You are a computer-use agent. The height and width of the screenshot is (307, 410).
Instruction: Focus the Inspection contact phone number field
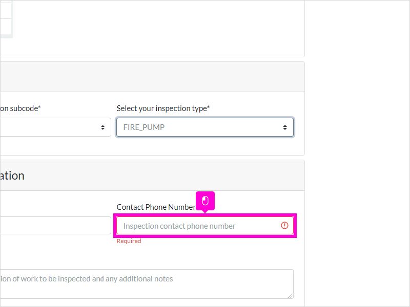click(x=205, y=226)
